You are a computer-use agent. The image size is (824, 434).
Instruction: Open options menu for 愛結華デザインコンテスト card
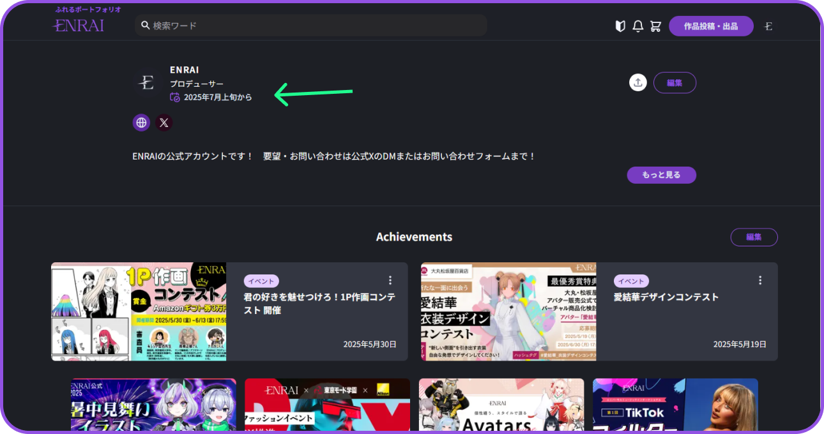click(760, 280)
